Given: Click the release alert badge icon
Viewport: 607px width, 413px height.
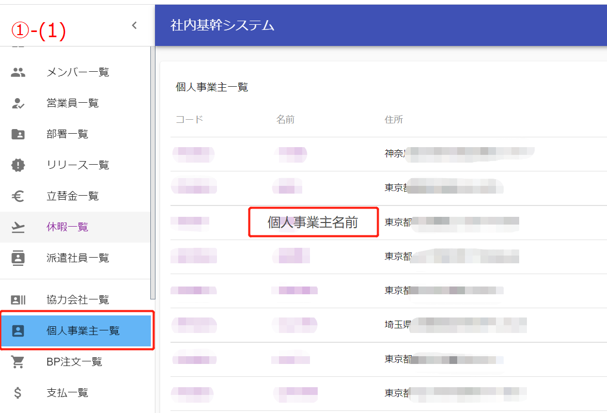Looking at the screenshot, I should point(18,165).
